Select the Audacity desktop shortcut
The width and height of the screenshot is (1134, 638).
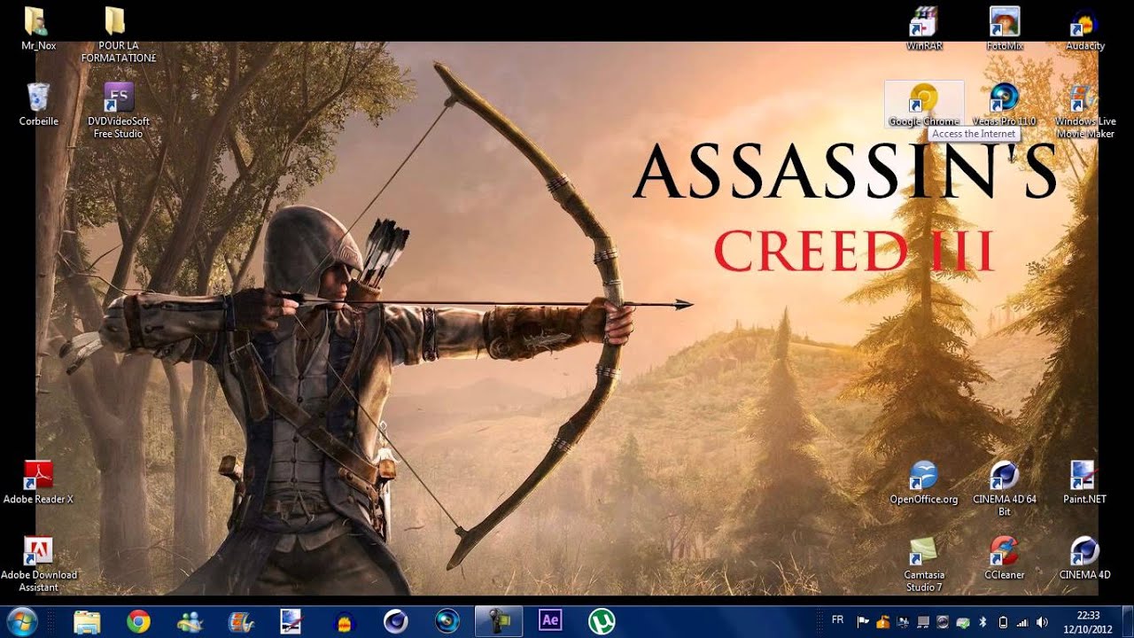tap(1084, 28)
